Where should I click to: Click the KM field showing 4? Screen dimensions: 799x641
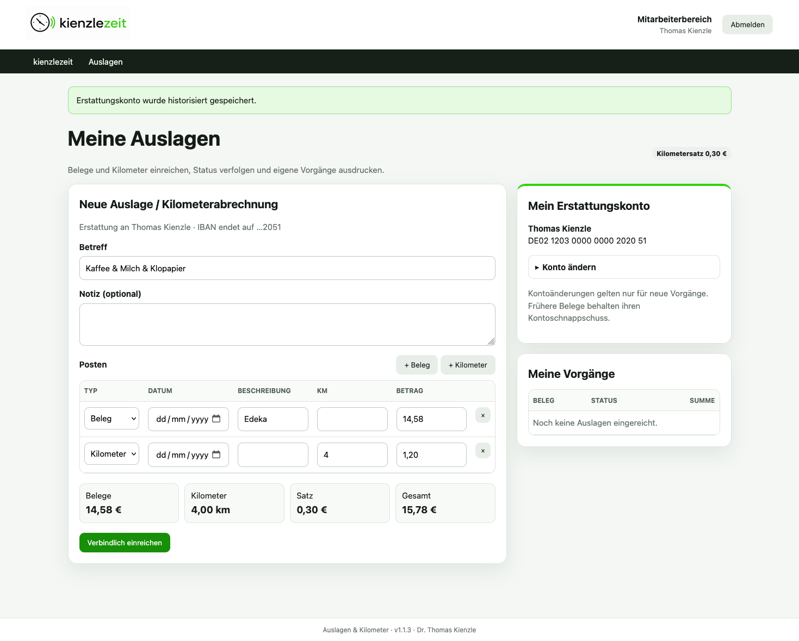pos(352,455)
